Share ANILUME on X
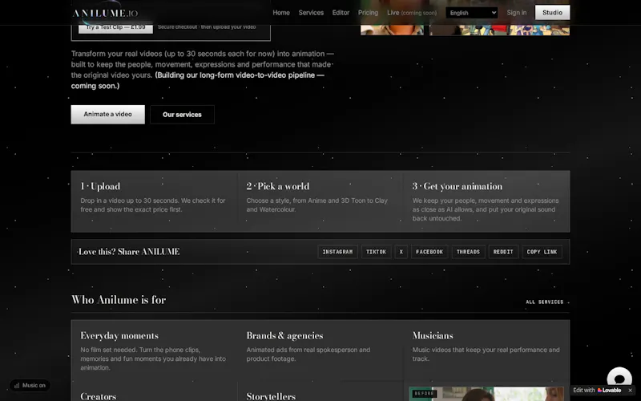This screenshot has width=641, height=401. [x=401, y=252]
